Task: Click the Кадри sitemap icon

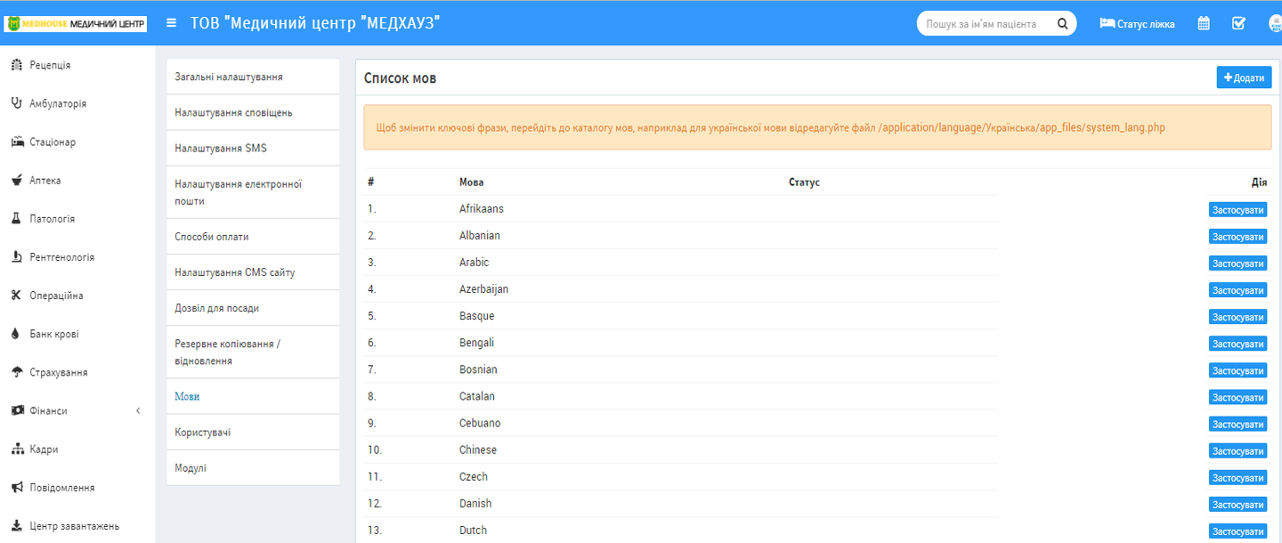Action: 17,449
